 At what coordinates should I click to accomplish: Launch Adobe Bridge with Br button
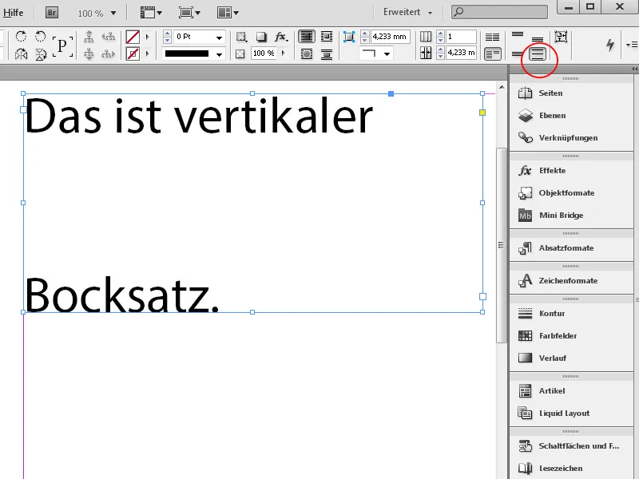(x=52, y=13)
